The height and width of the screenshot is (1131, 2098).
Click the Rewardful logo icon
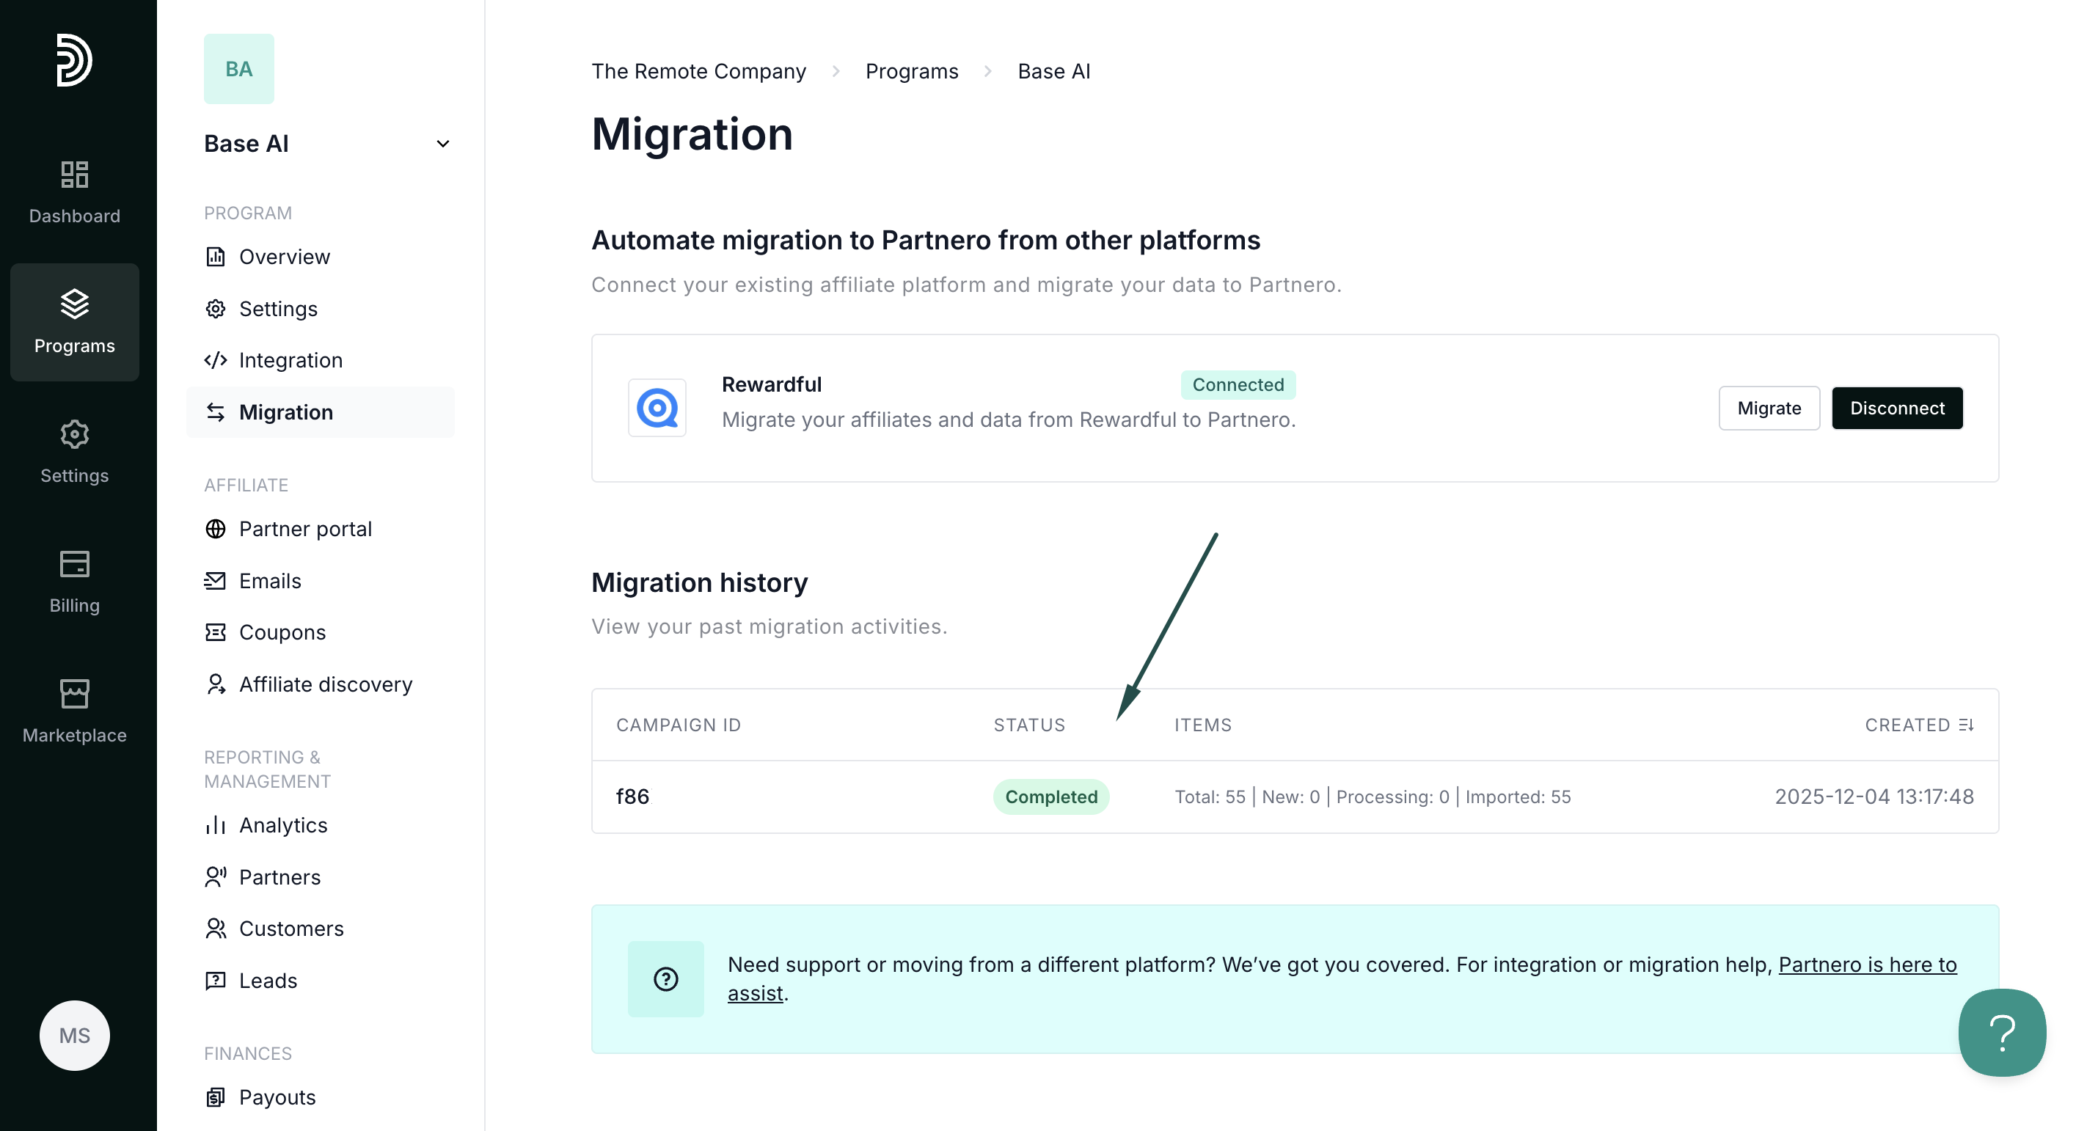pyautogui.click(x=657, y=408)
